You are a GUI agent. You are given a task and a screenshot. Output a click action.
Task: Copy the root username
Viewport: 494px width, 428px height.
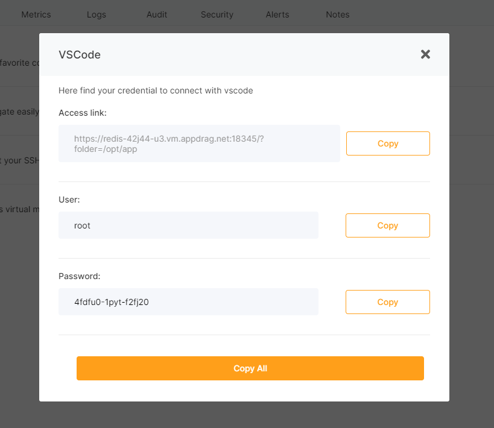tap(387, 225)
